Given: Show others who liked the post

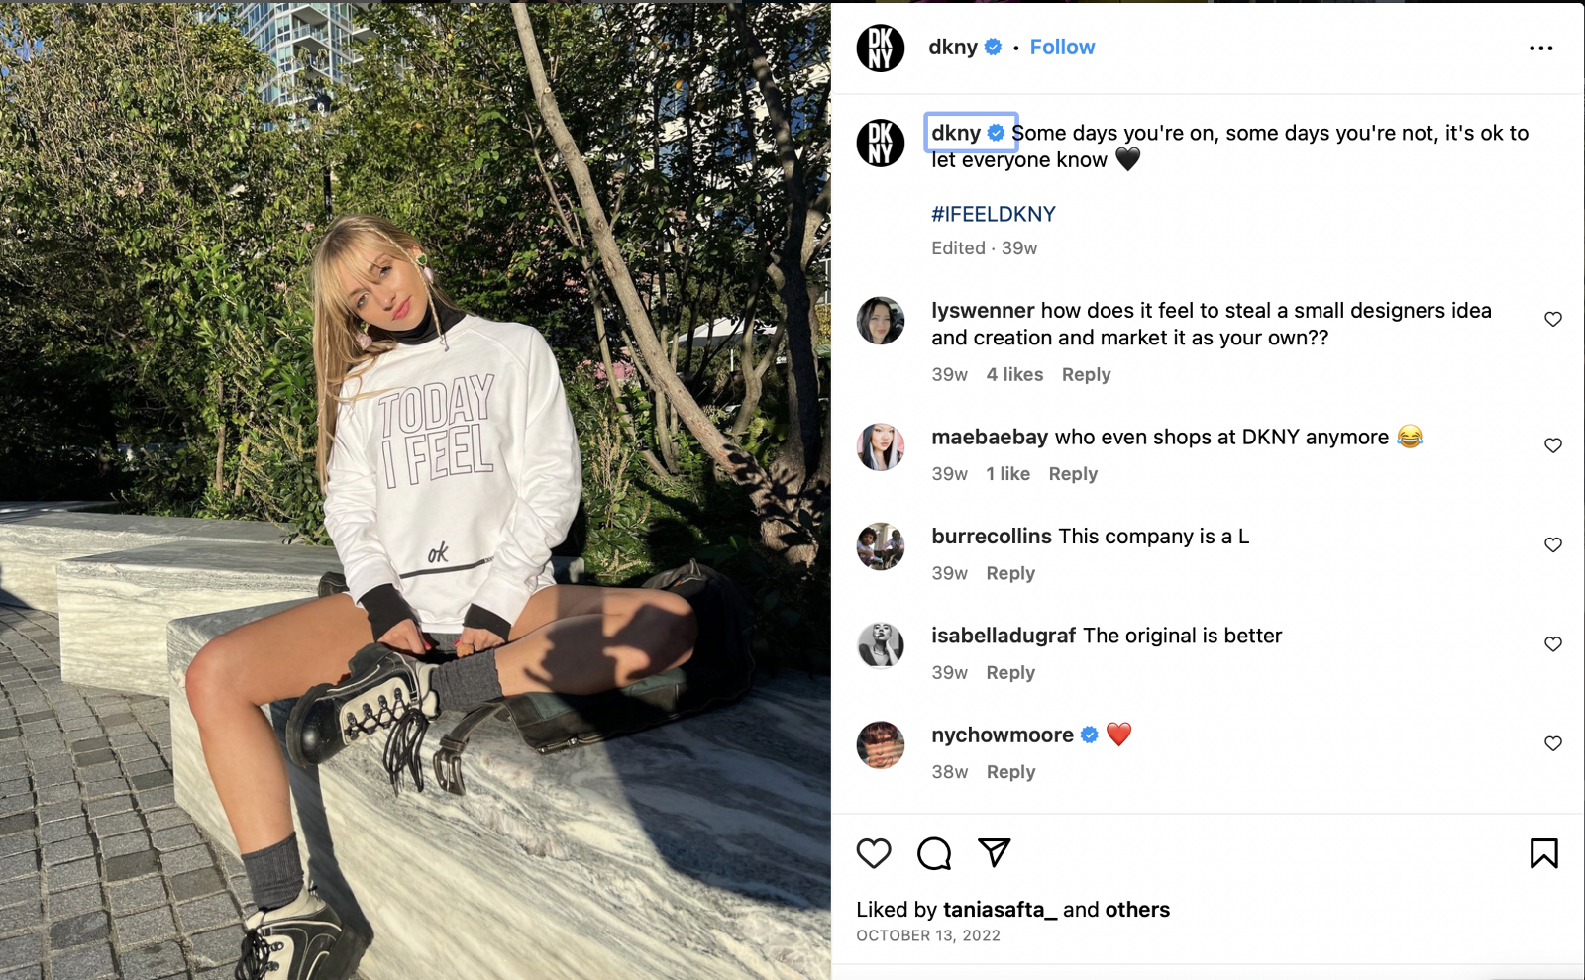Looking at the screenshot, I should [x=1137, y=910].
